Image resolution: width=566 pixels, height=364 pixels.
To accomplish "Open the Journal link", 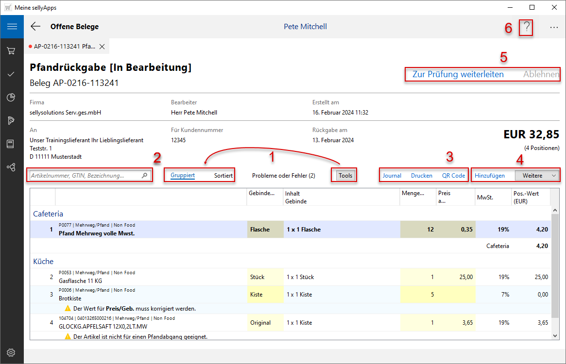I will [x=392, y=175].
